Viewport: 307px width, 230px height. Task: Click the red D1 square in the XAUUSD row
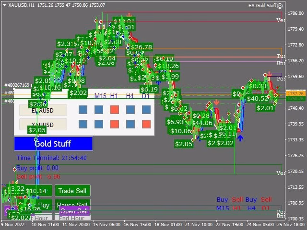146,124
